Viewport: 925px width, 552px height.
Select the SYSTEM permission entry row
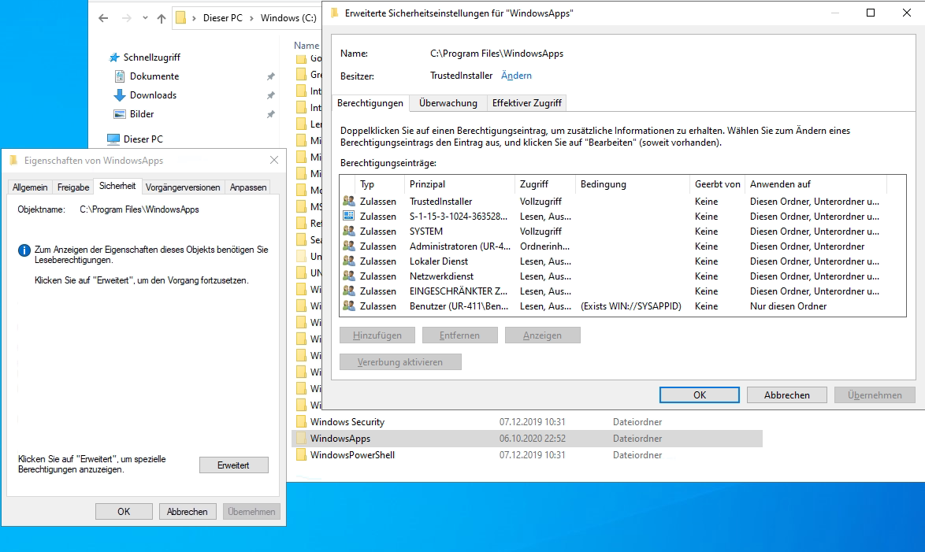425,232
